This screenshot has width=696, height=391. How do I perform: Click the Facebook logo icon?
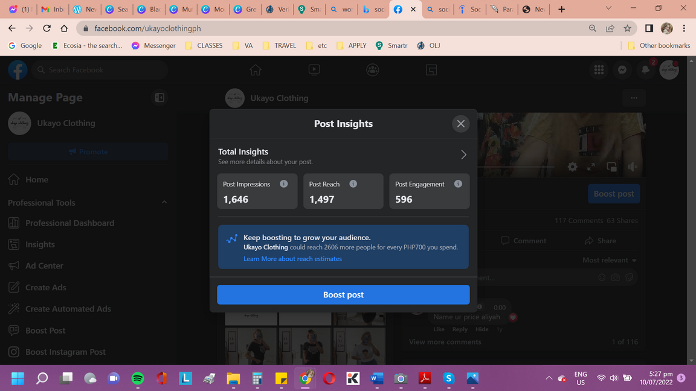click(18, 70)
